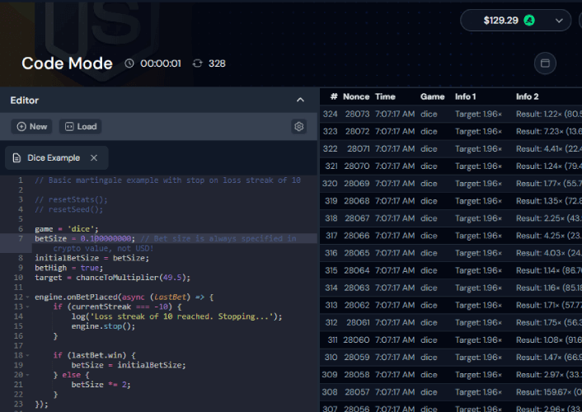The height and width of the screenshot is (412, 582).
Task: Click the betSize *= 2 code line
Action: click(x=101, y=385)
